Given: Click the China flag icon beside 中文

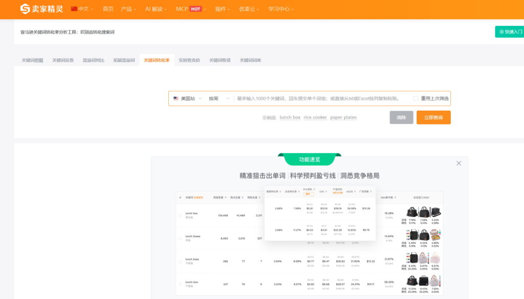Looking at the screenshot, I should (x=74, y=9).
